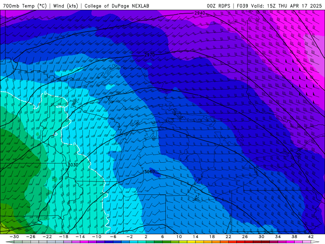Image resolution: width=325 pixels, height=244 pixels.
Task: Select the -10 colorbar tick label
Action: click(97, 237)
